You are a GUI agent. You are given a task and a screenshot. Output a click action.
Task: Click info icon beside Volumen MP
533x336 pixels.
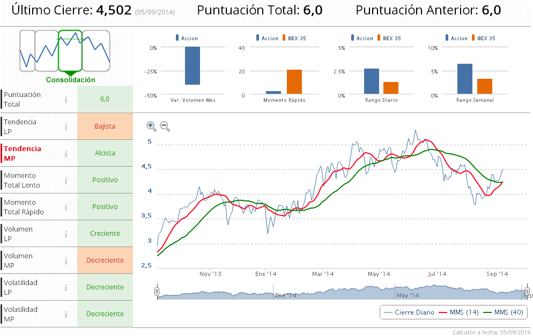66,260
